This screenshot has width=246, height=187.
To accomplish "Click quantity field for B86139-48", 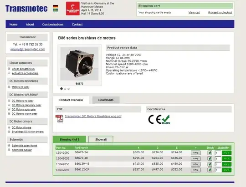I will 218,164.
